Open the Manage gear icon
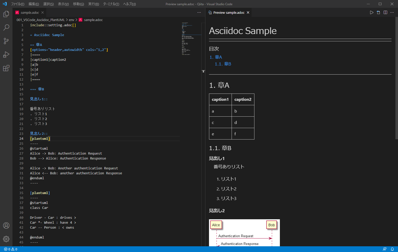Image resolution: width=398 pixels, height=252 pixels. [6, 239]
